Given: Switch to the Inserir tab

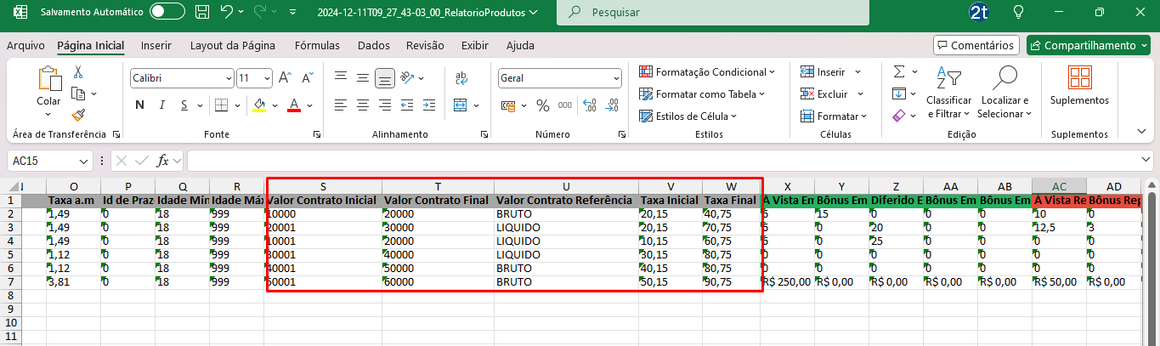Looking at the screenshot, I should point(156,45).
